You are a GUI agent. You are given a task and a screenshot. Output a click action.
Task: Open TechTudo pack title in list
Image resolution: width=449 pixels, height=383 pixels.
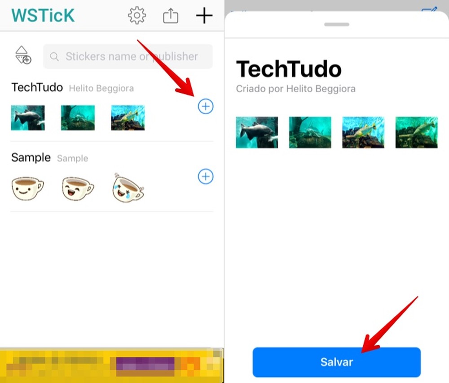(x=37, y=87)
